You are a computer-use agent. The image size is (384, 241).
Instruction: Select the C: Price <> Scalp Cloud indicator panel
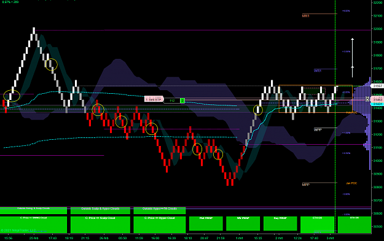pyautogui.click(x=100, y=224)
